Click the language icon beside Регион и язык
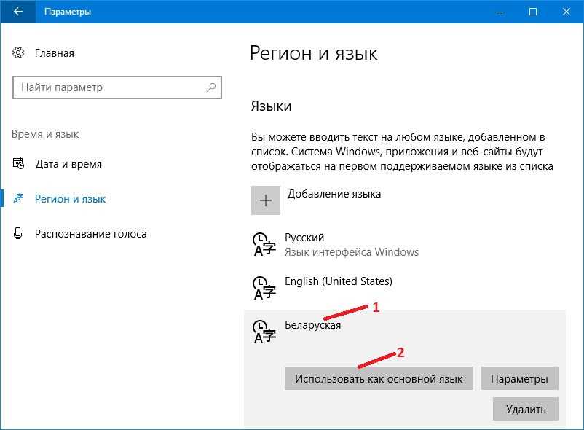This screenshot has width=584, height=430. point(18,198)
